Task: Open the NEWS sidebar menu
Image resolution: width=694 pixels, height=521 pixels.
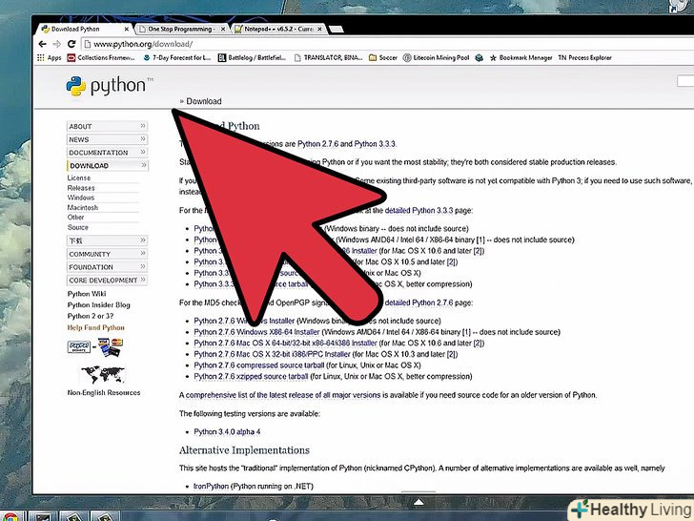Action: [107, 139]
